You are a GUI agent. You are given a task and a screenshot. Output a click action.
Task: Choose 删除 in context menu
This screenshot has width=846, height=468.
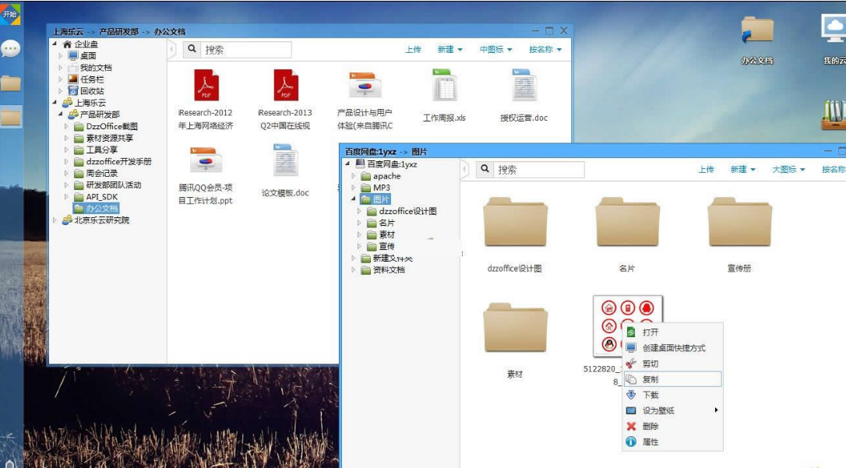673,426
